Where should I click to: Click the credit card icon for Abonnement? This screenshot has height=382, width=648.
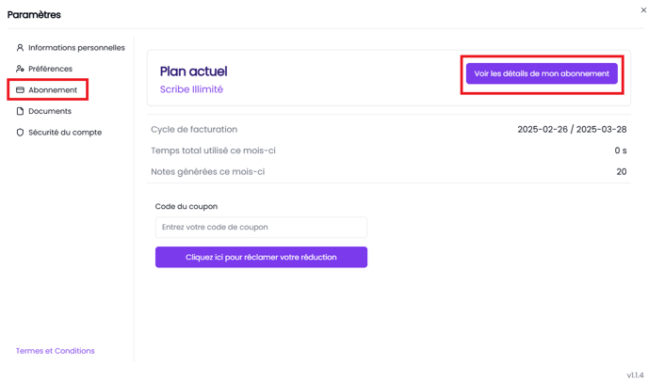[x=20, y=90]
